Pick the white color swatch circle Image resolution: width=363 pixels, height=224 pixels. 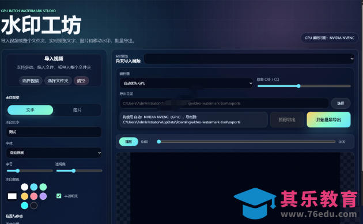tap(25, 187)
